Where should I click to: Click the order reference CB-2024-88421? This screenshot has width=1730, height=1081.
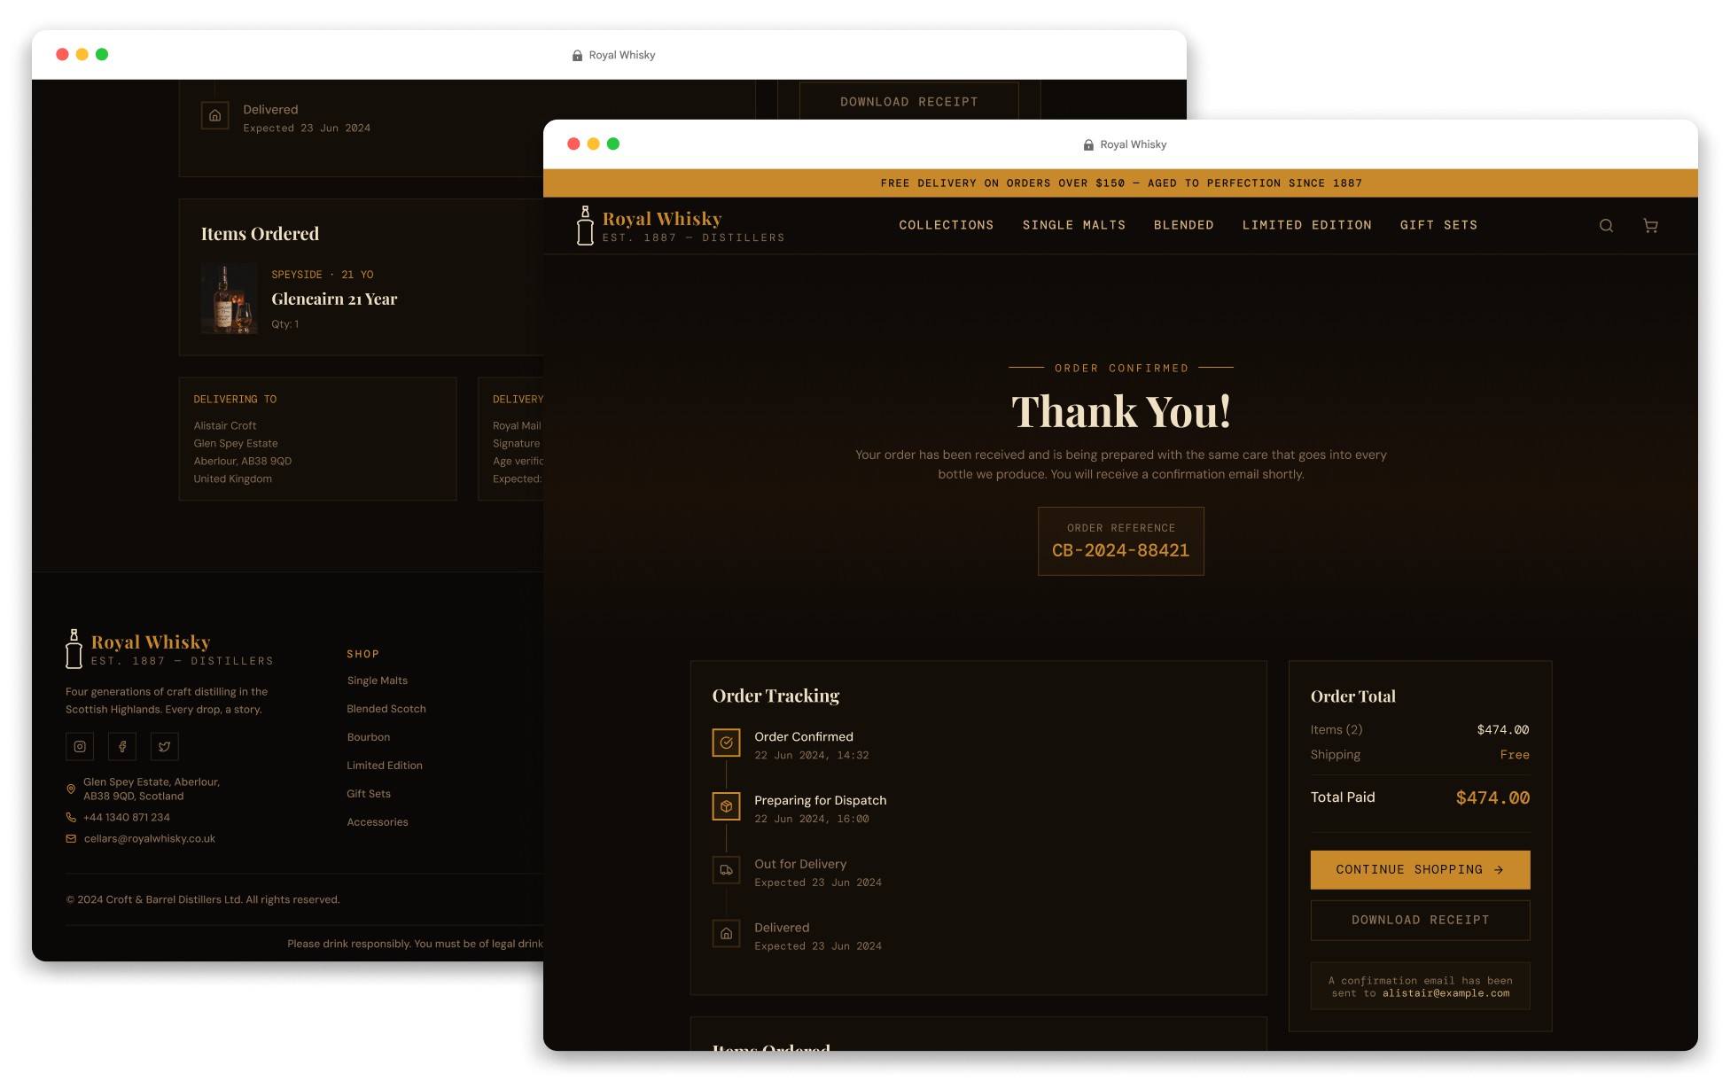pos(1121,550)
